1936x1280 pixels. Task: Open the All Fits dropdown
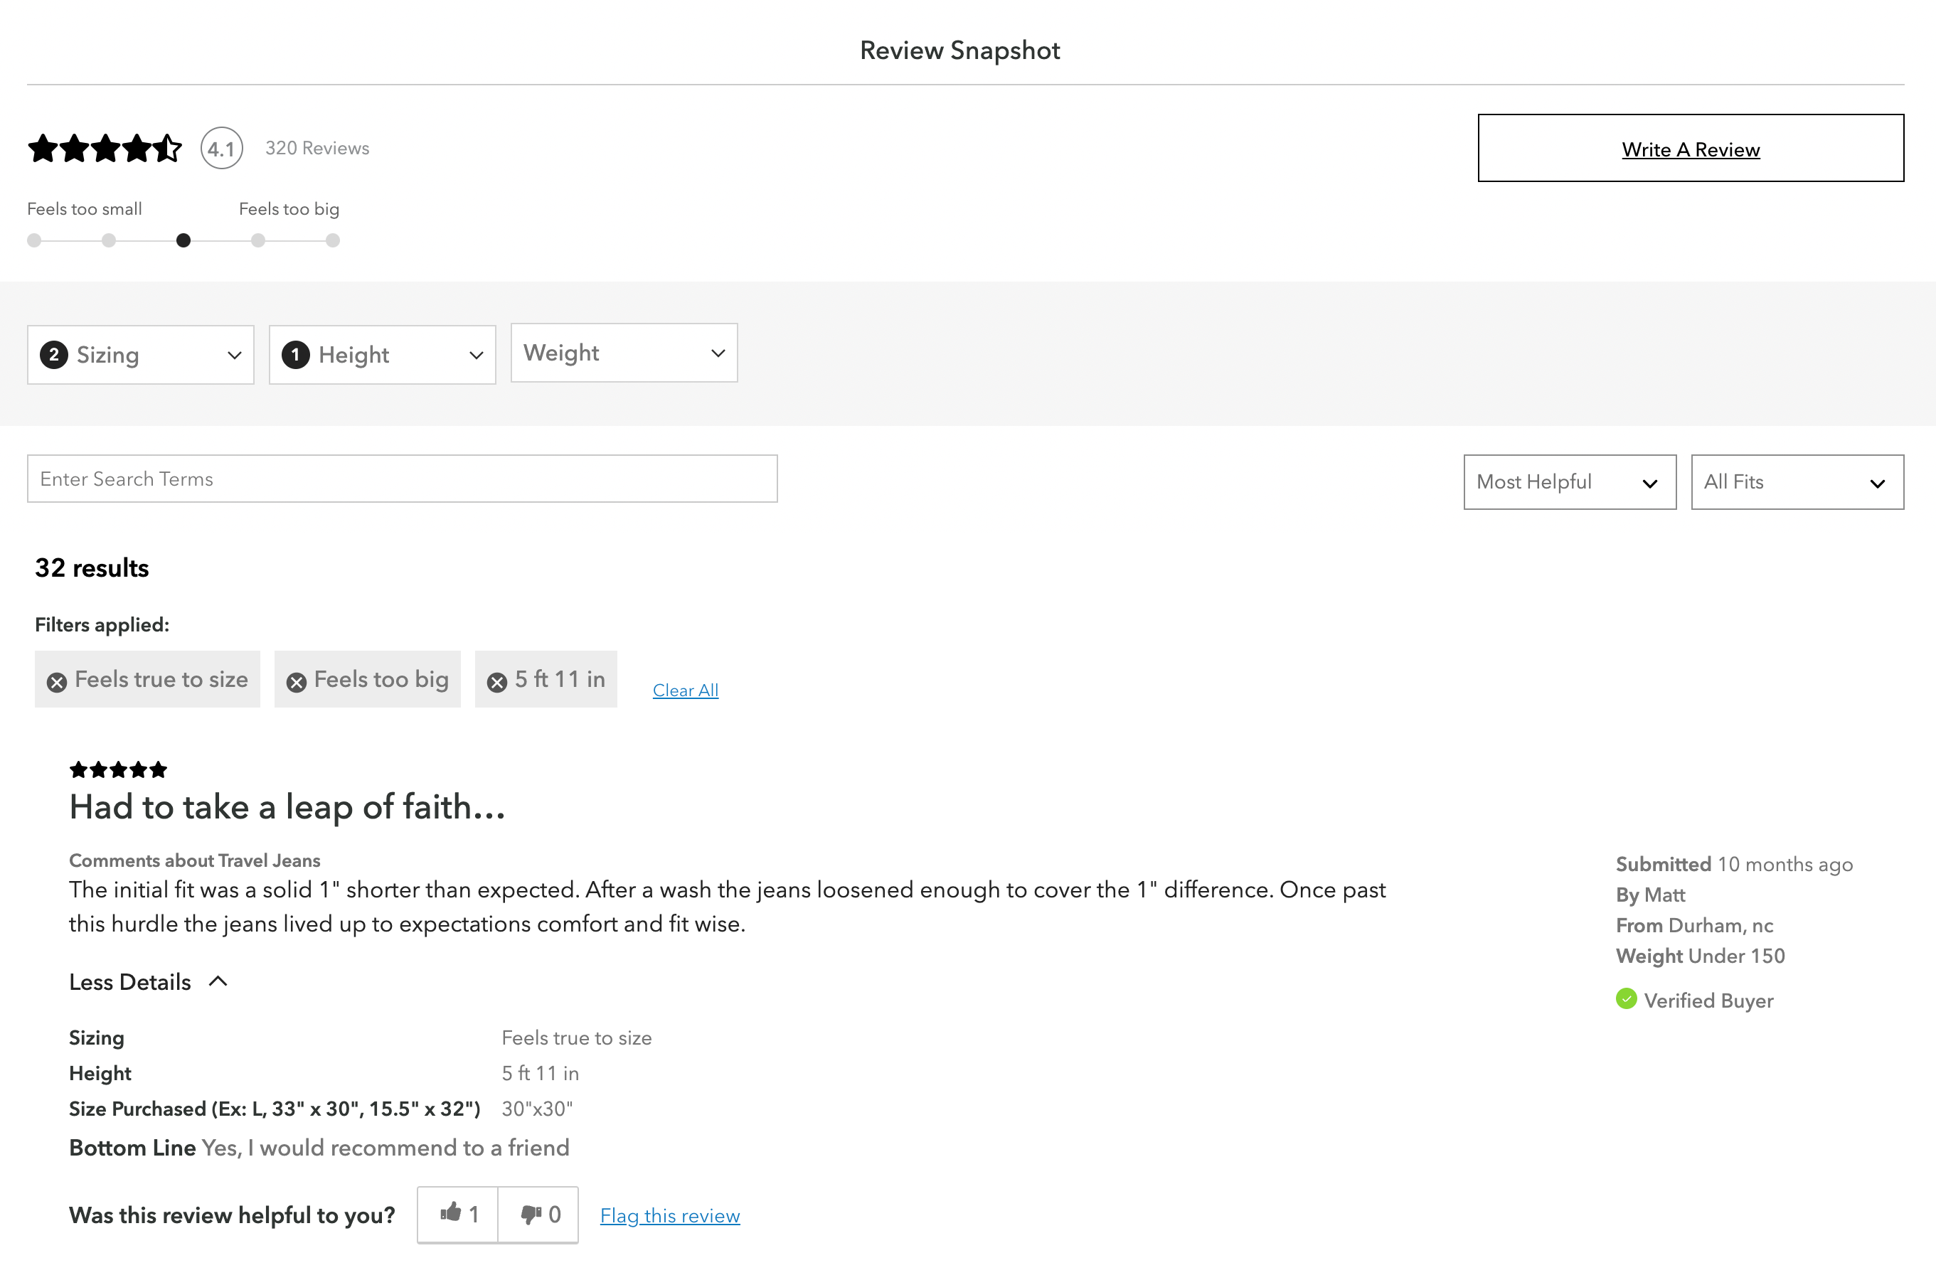(x=1797, y=482)
